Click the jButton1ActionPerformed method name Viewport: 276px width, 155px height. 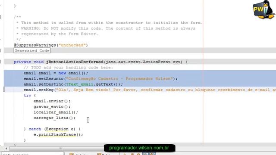[75, 62]
